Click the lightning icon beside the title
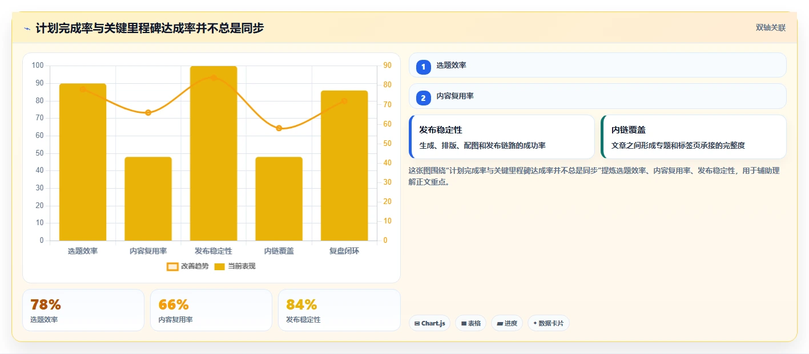The image size is (809, 354). [27, 29]
